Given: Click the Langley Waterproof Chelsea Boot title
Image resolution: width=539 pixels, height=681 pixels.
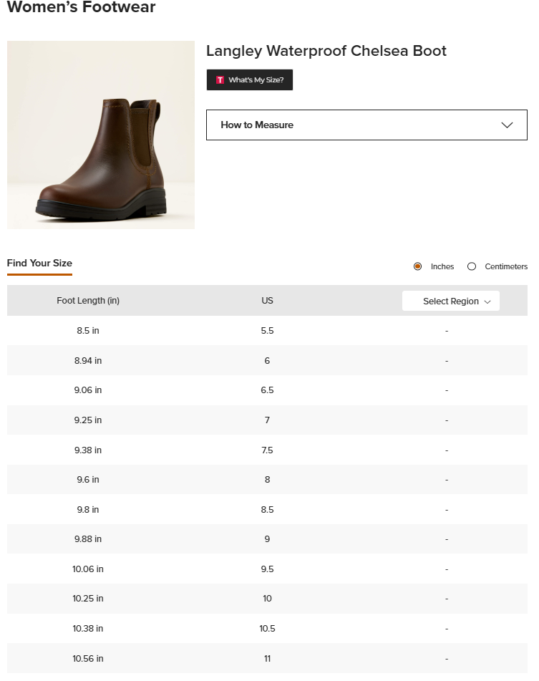Looking at the screenshot, I should click(x=326, y=51).
